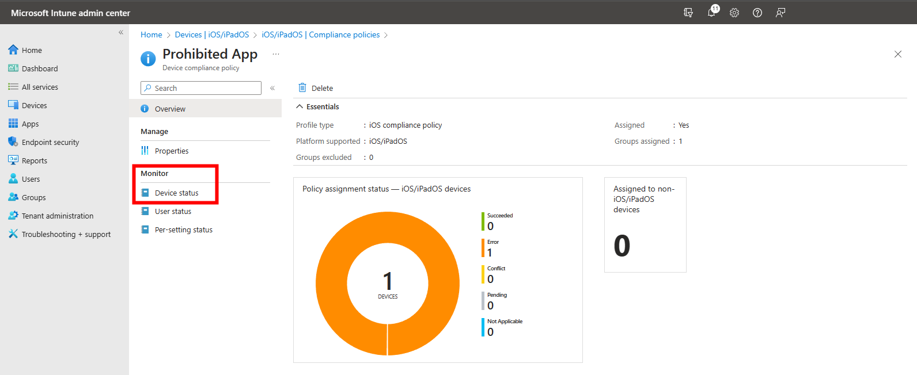
Task: Go to Home breadcrumb link
Action: click(151, 35)
